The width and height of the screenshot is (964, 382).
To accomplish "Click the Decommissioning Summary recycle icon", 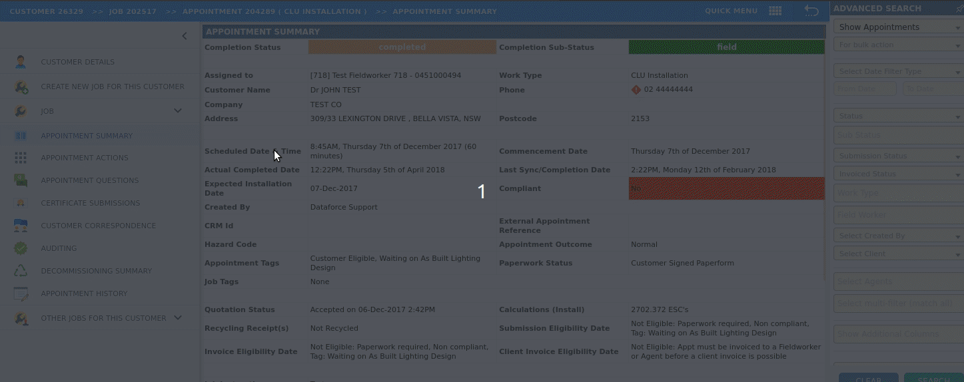I will [x=21, y=271].
